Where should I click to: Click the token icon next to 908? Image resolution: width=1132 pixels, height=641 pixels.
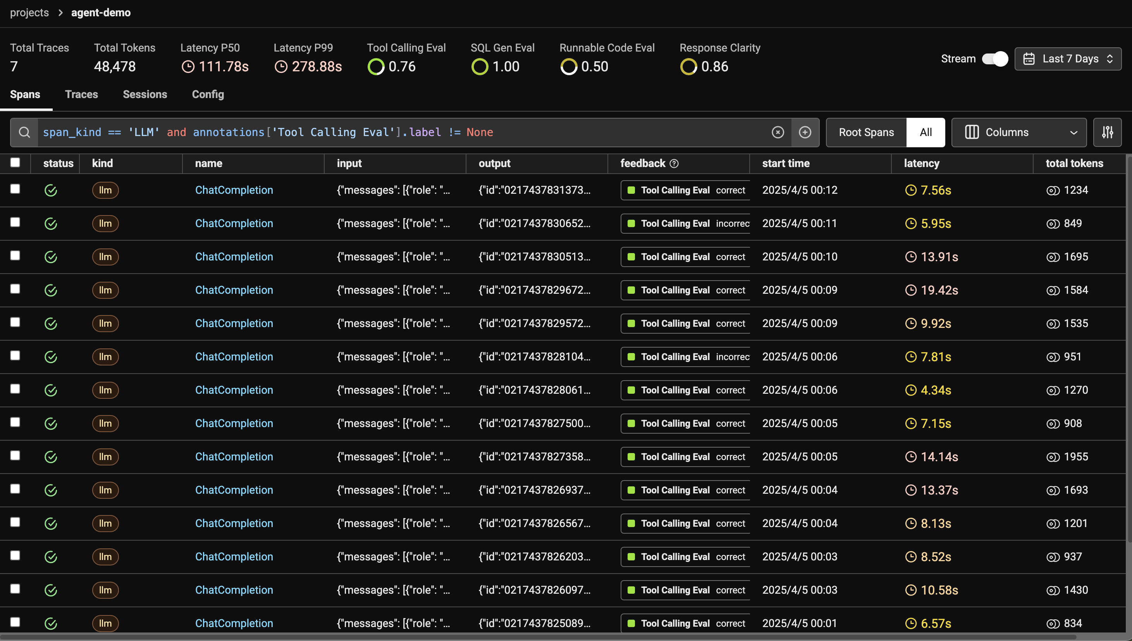point(1053,424)
